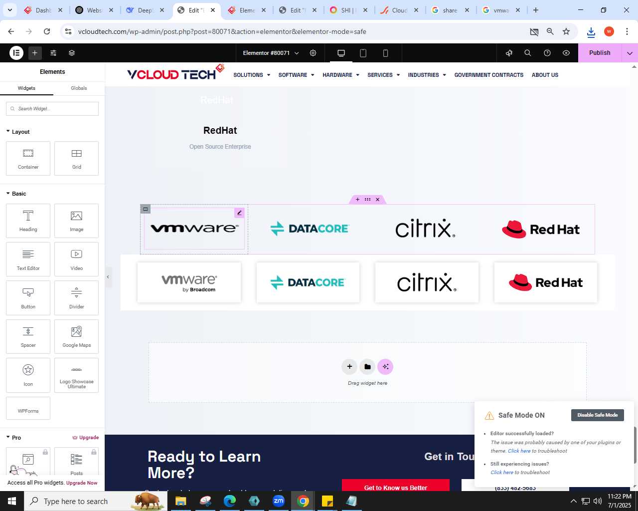Open Zoom from the taskbar
This screenshot has height=511, width=638.
(x=279, y=501)
